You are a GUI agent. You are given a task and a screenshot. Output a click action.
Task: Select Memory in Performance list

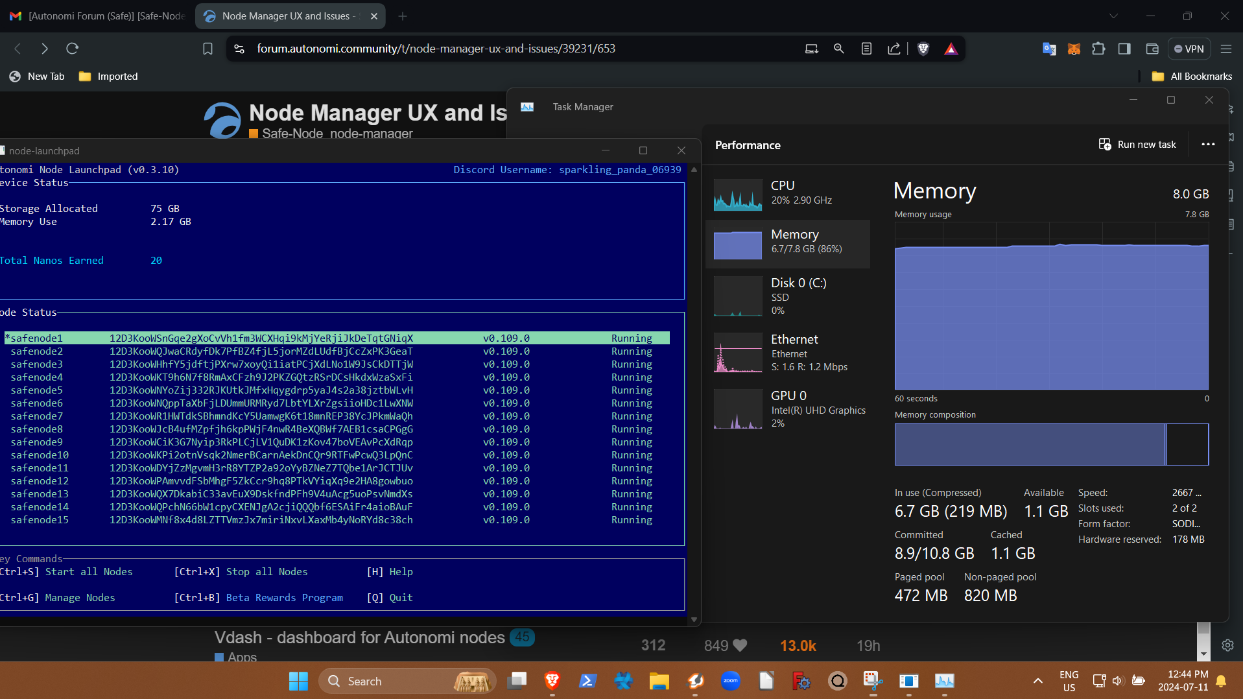click(x=788, y=244)
